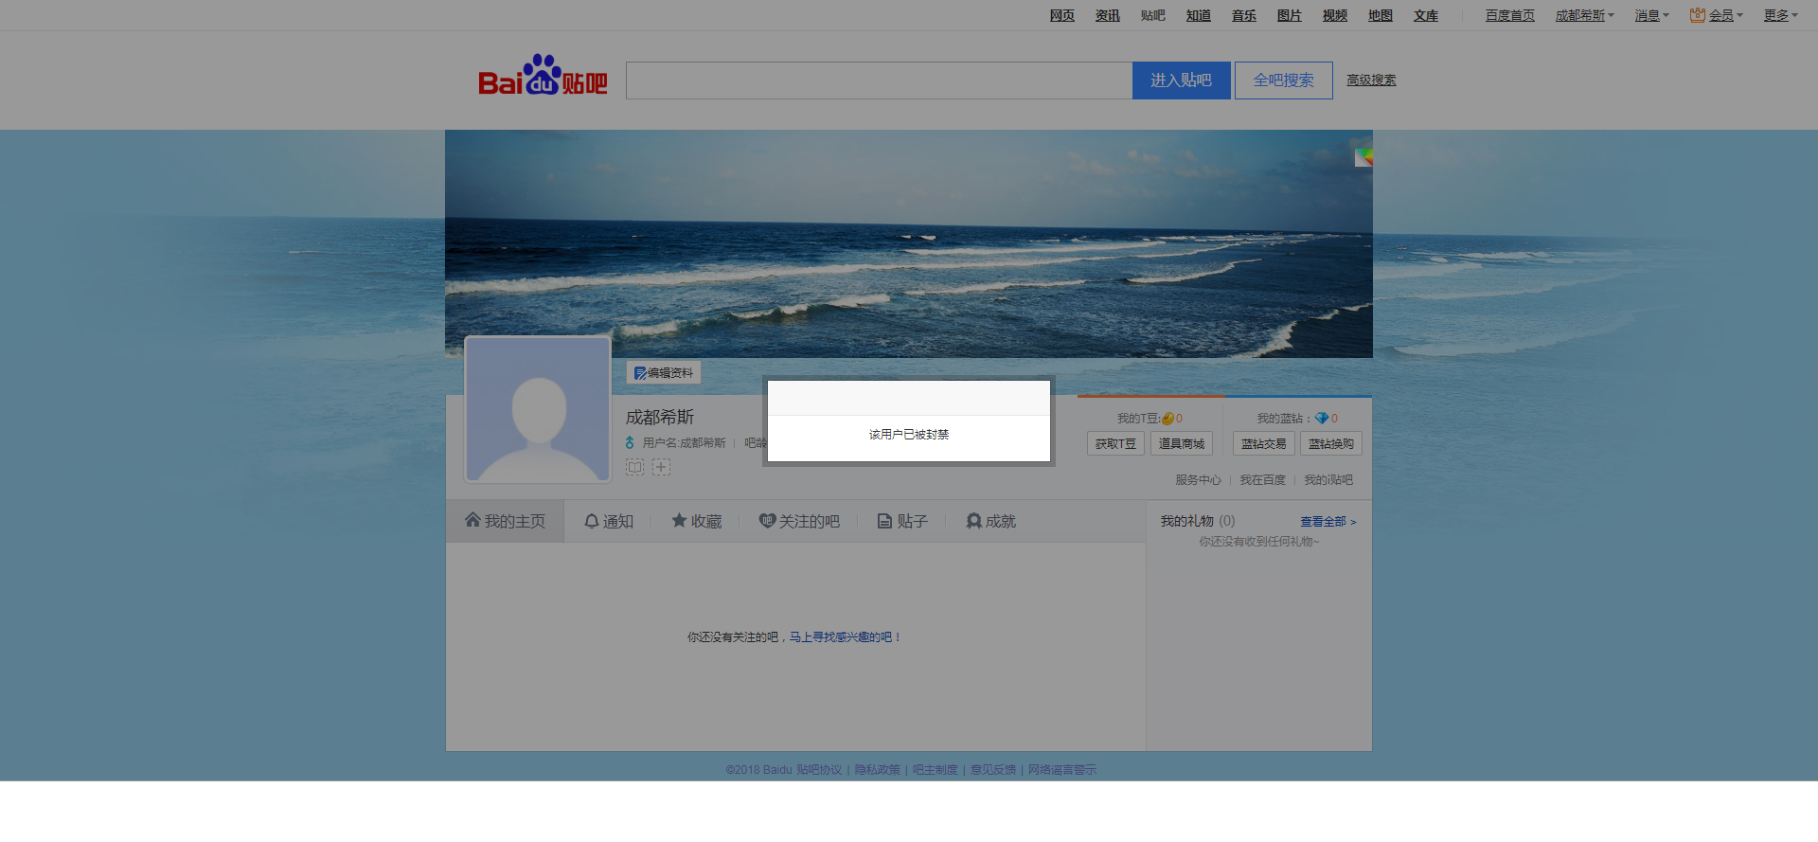Click the 该用户已被封禁 dialog message
Viewport: 1818px width, 842px height.
coord(909,435)
